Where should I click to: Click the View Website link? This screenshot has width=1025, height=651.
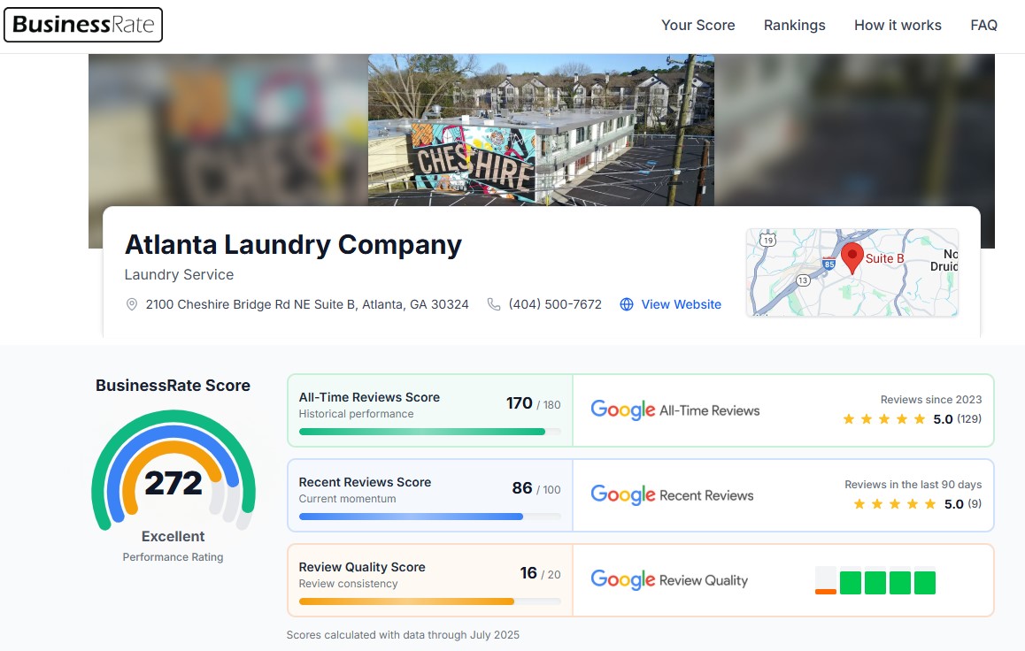click(x=681, y=304)
